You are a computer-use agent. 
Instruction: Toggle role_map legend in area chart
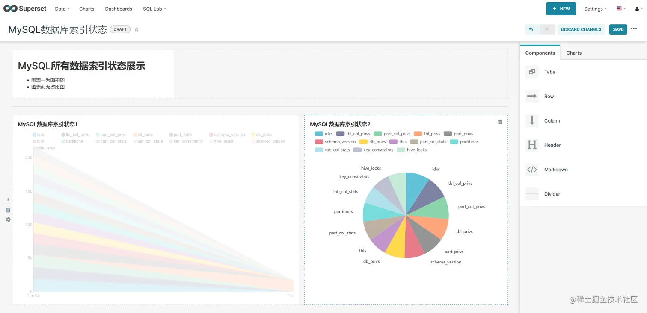(44, 148)
